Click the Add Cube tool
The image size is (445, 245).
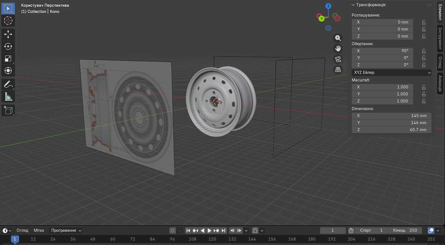(8, 110)
